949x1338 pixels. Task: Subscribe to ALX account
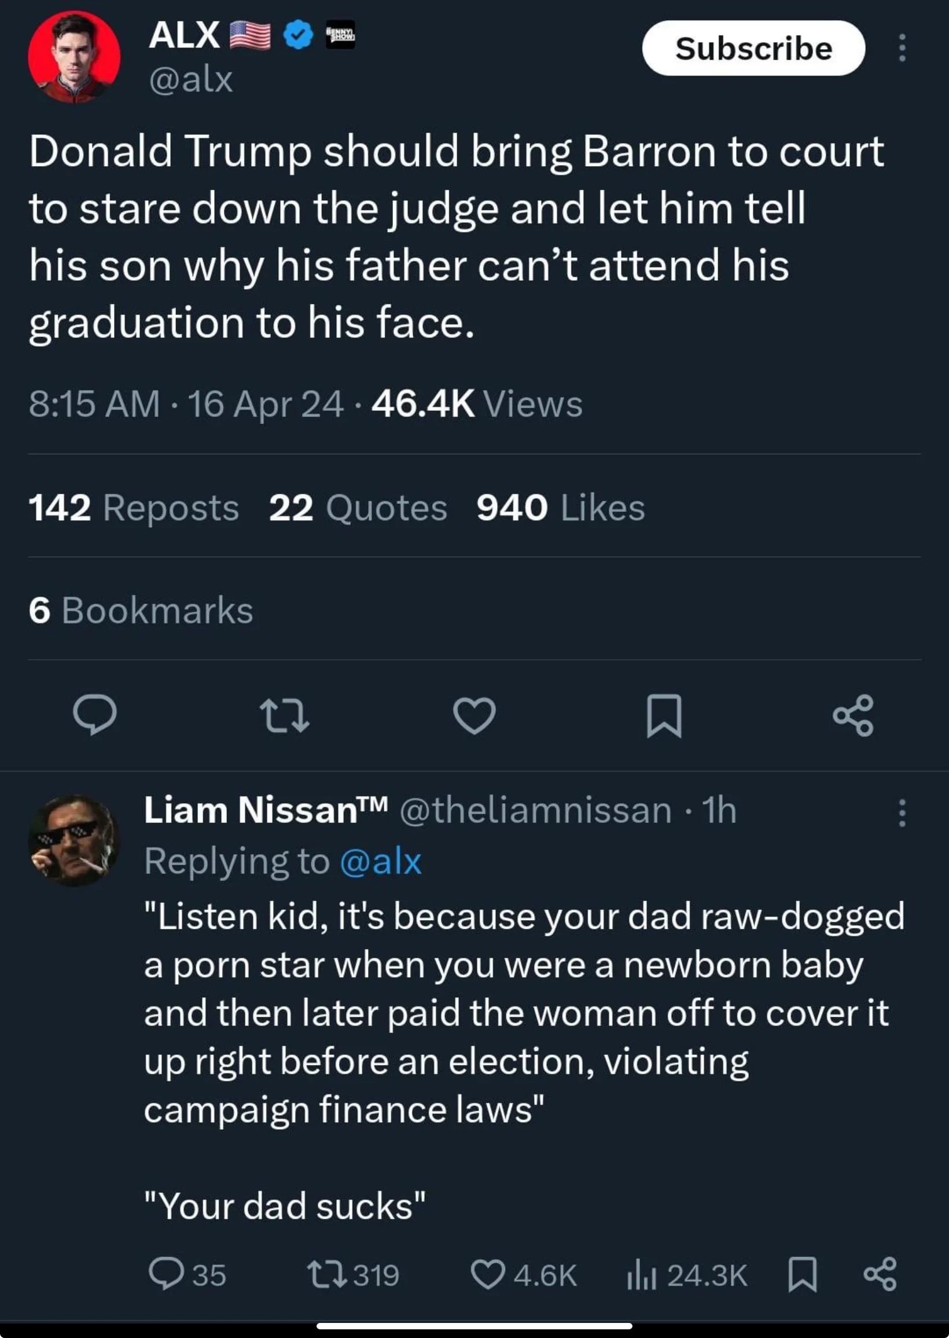754,48
